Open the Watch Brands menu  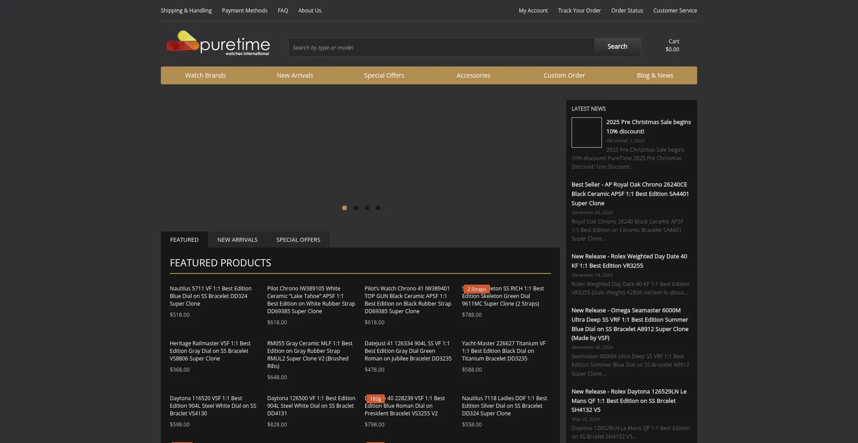click(205, 75)
